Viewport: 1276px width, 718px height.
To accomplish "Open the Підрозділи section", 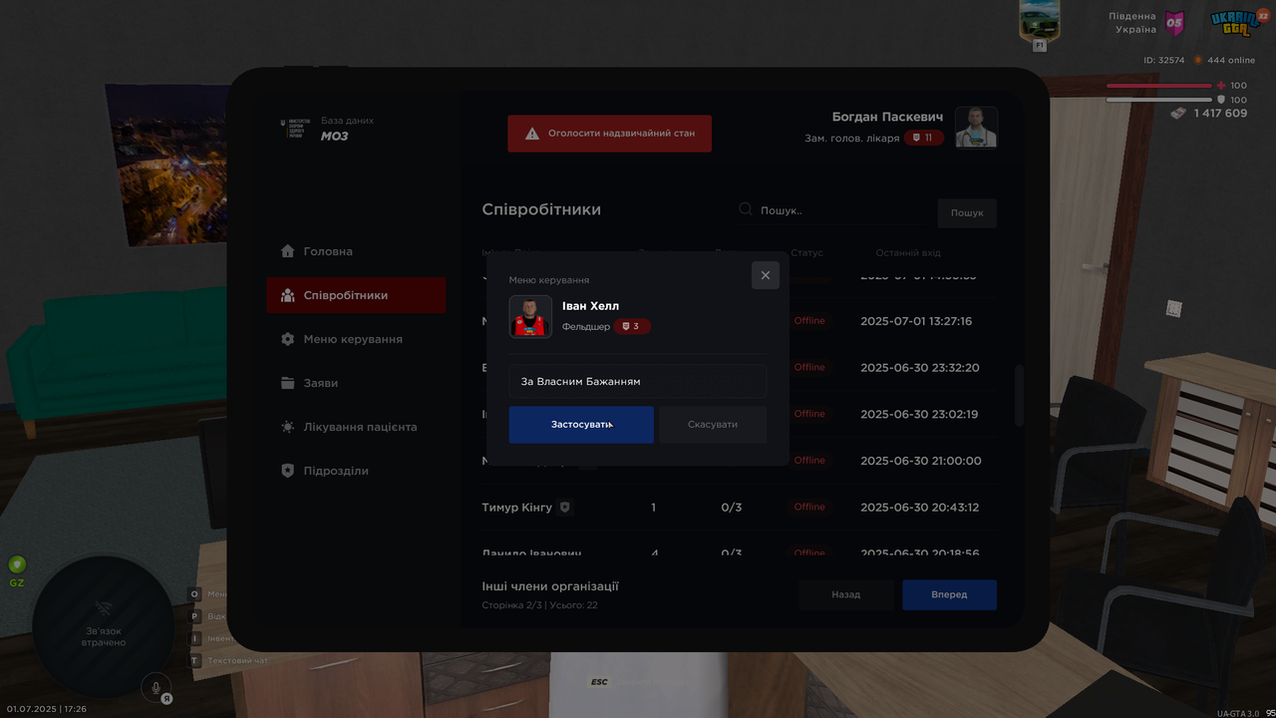I will tap(356, 471).
